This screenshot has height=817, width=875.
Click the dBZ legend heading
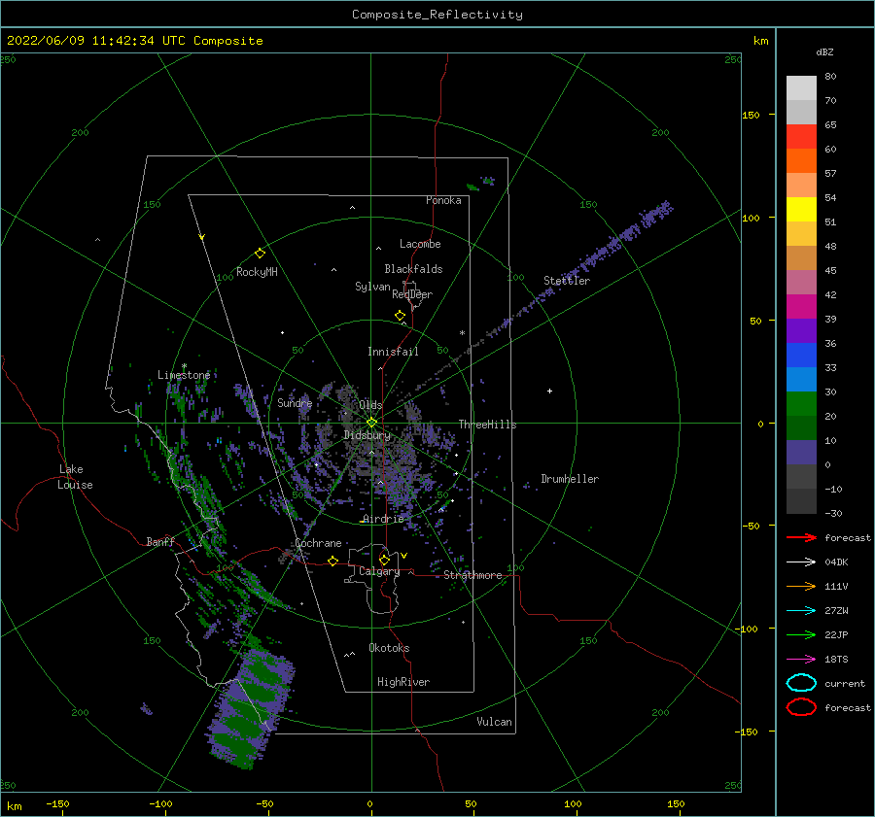tap(824, 51)
